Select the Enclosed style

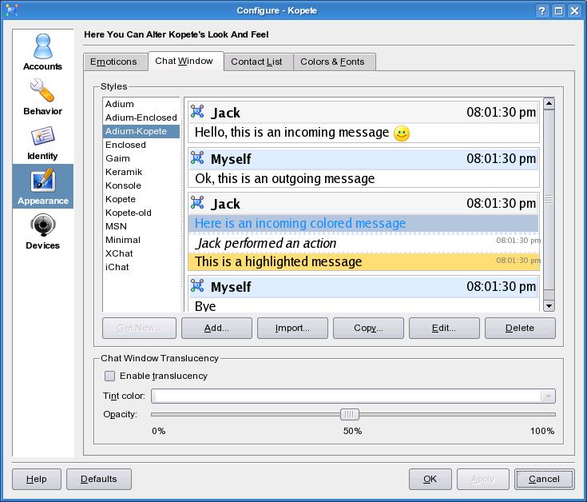(x=141, y=145)
